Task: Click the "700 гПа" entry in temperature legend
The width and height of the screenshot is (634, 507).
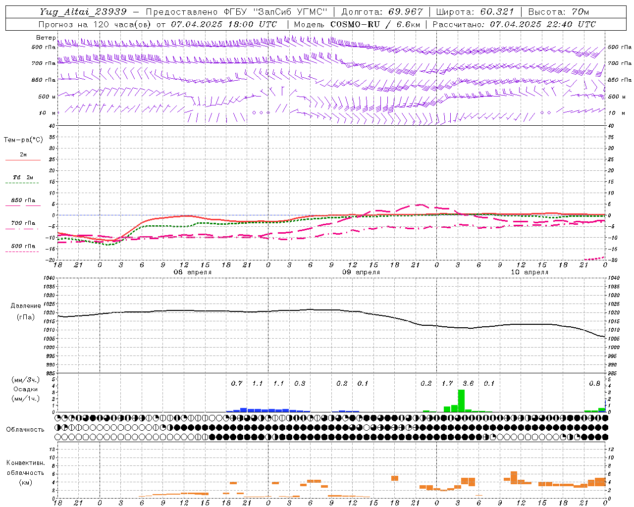Action: coord(23,223)
